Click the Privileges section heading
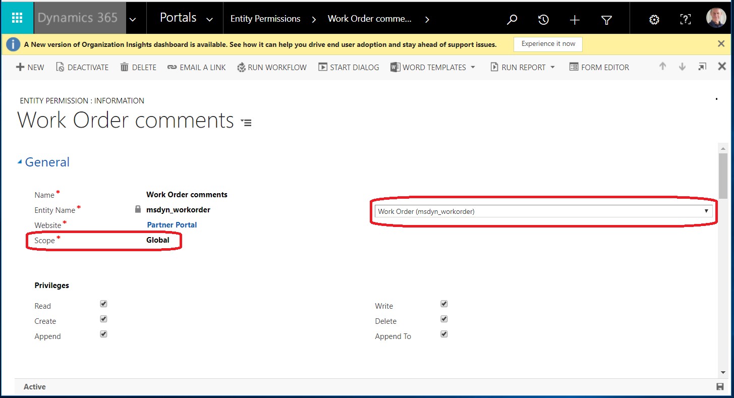Image resolution: width=734 pixels, height=398 pixels. point(51,286)
